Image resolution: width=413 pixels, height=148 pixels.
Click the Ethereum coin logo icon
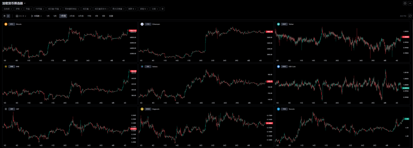(142, 24)
